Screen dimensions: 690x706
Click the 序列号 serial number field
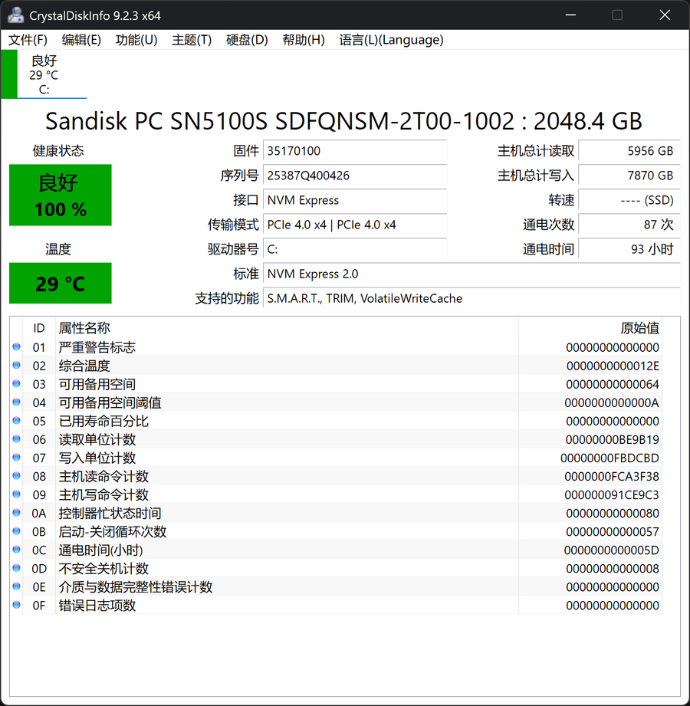[354, 176]
